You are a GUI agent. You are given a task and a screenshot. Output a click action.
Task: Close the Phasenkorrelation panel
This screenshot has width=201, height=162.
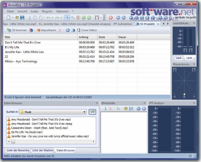coord(194,64)
